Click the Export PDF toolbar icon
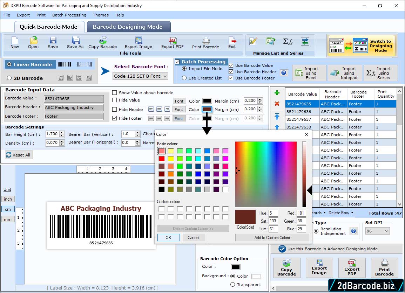405x293 pixels. 172,43
